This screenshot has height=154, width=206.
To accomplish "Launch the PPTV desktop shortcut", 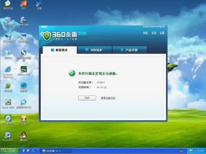I will pyautogui.click(x=8, y=121).
